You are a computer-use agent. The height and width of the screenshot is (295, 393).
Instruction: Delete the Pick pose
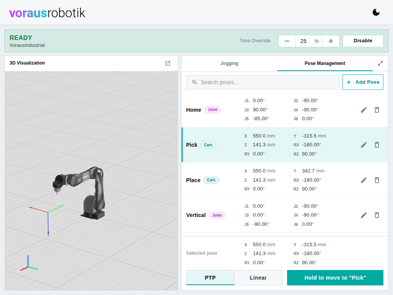[377, 145]
